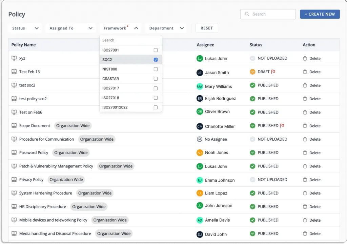The image size is (347, 244).
Task: Collapse the Framework filter dropdown
Action: tap(120, 28)
